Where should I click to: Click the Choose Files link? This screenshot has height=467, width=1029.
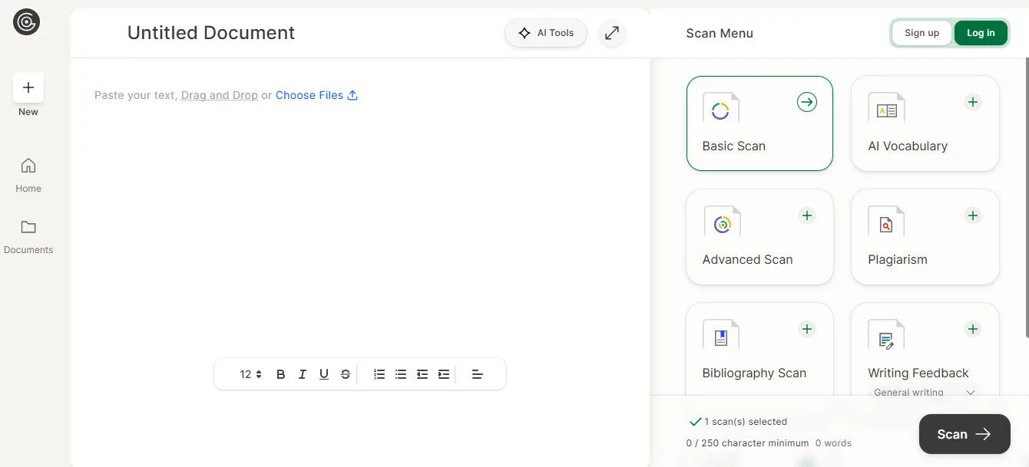tap(309, 94)
